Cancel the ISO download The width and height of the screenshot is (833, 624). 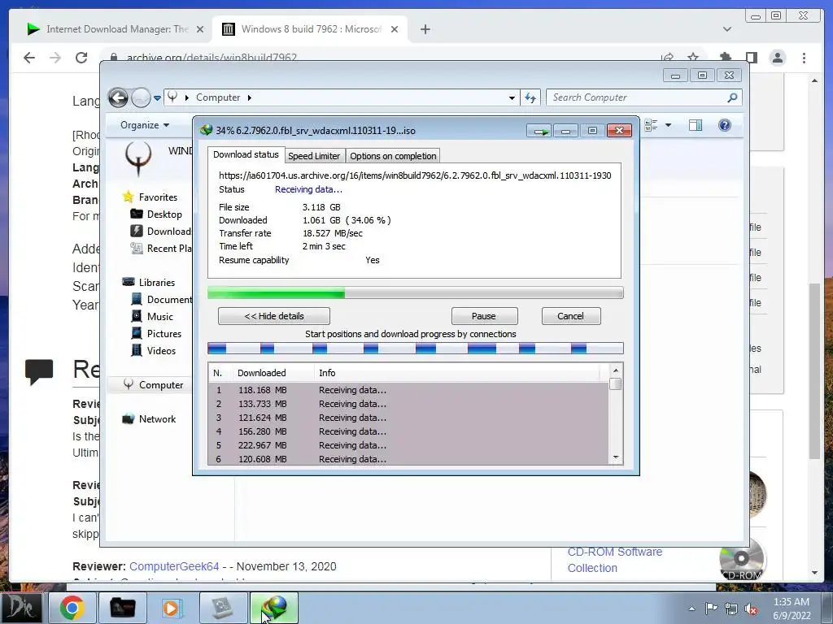pos(570,316)
